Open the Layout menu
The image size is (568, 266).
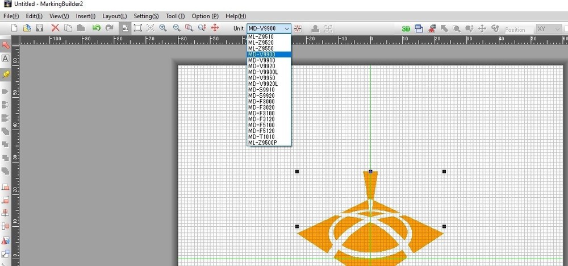tap(115, 16)
